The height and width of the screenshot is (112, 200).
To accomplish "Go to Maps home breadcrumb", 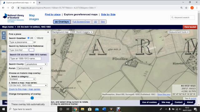I will [x=8, y=27].
